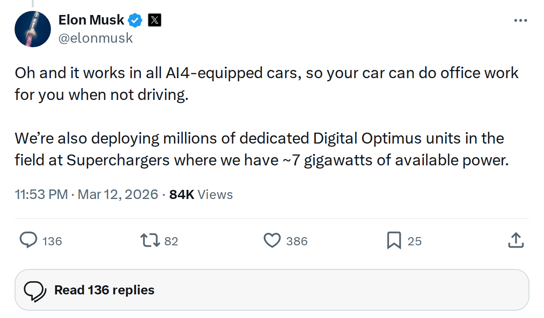Screen dimensions: 544x318
Task: Open Elon Musk's profile picture
Action: tap(33, 29)
